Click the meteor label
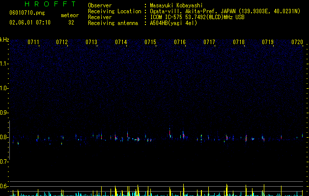The width and height of the screenshot is (309, 196). tap(70, 15)
